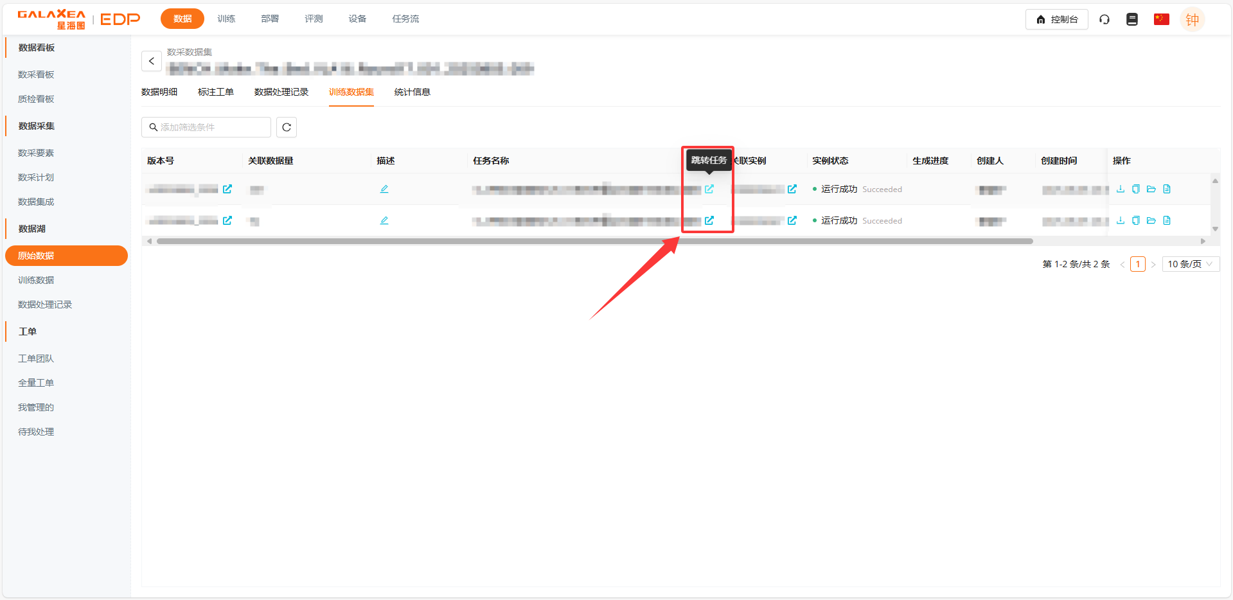Open 训练数据 in the sidebar
Image resolution: width=1233 pixels, height=600 pixels.
click(x=36, y=280)
